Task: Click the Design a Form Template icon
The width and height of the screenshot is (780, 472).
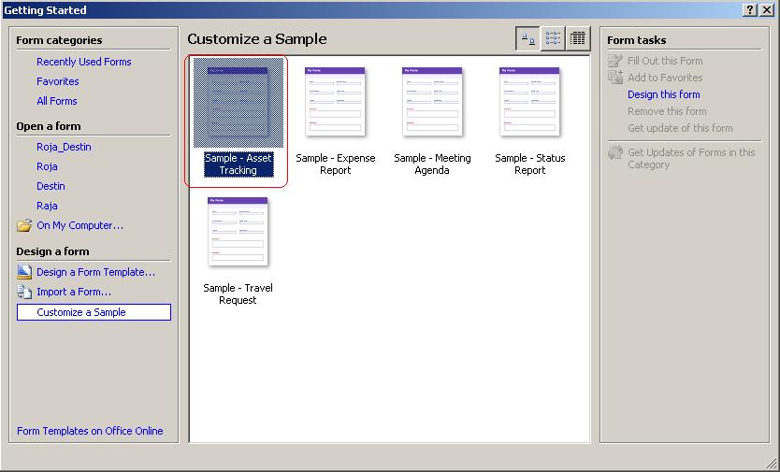Action: (x=24, y=272)
